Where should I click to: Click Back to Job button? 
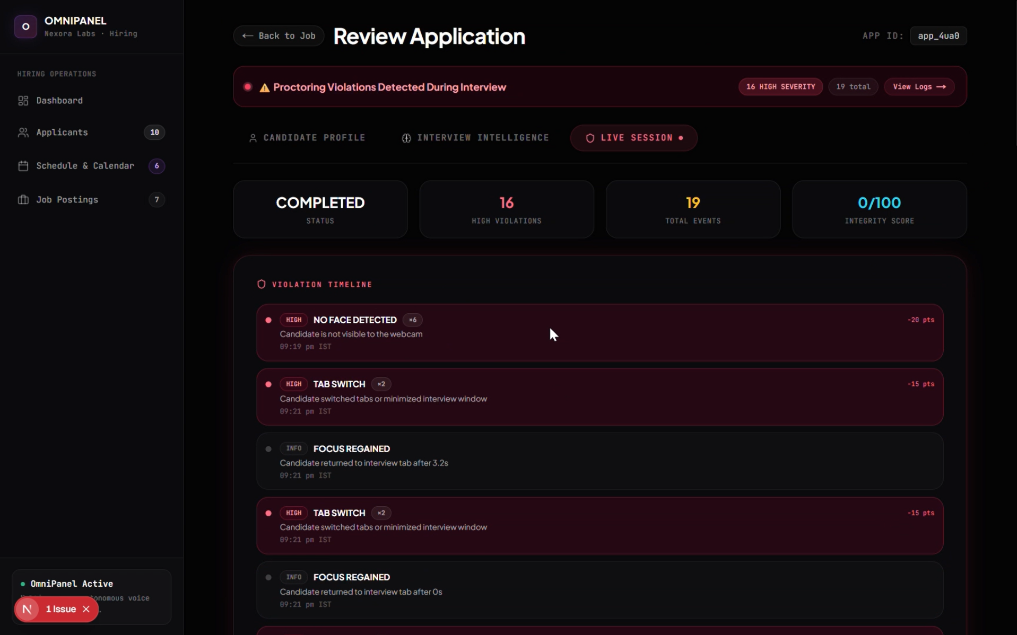[x=279, y=36]
